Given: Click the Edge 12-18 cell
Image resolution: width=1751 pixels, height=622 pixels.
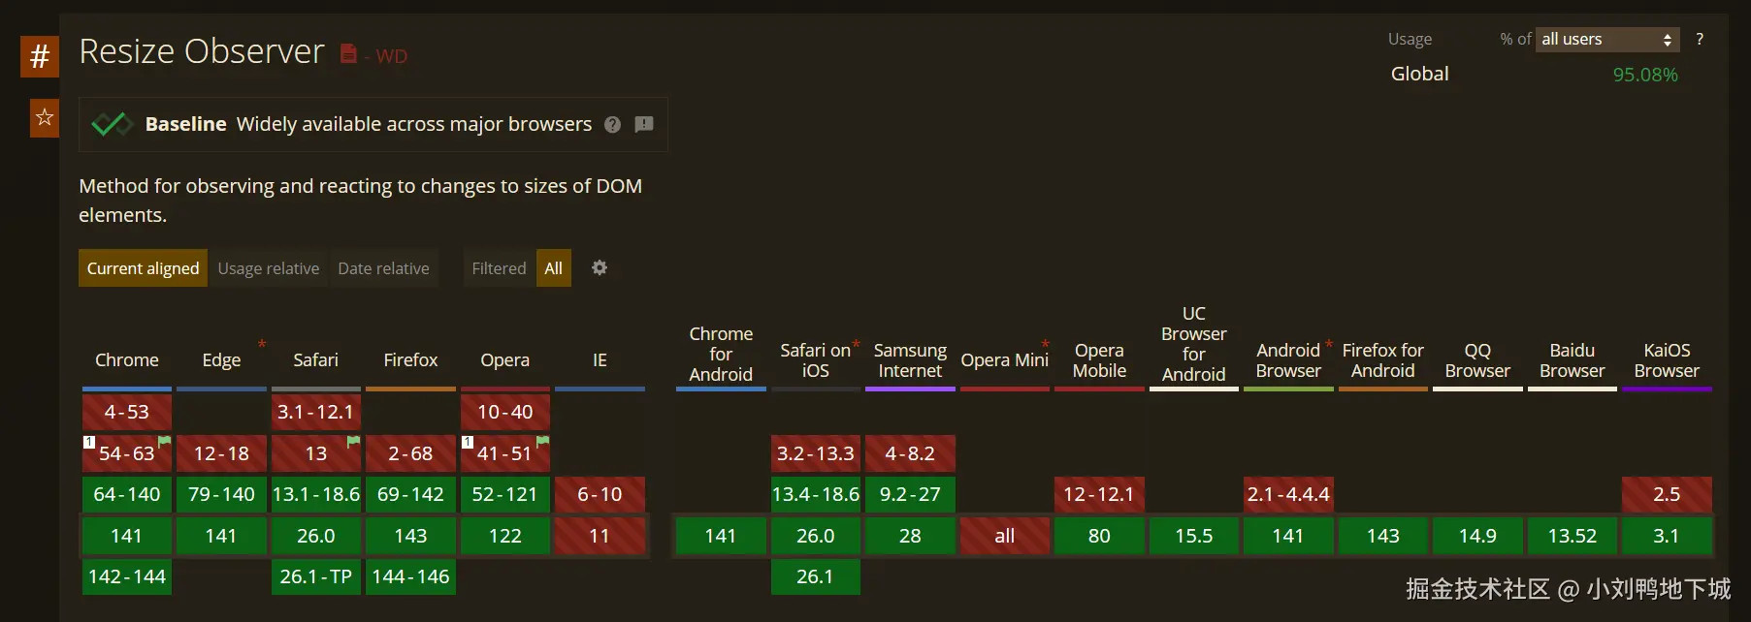Looking at the screenshot, I should (221, 453).
